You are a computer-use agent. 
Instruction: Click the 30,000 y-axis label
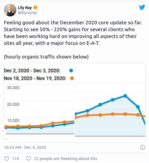(13, 88)
